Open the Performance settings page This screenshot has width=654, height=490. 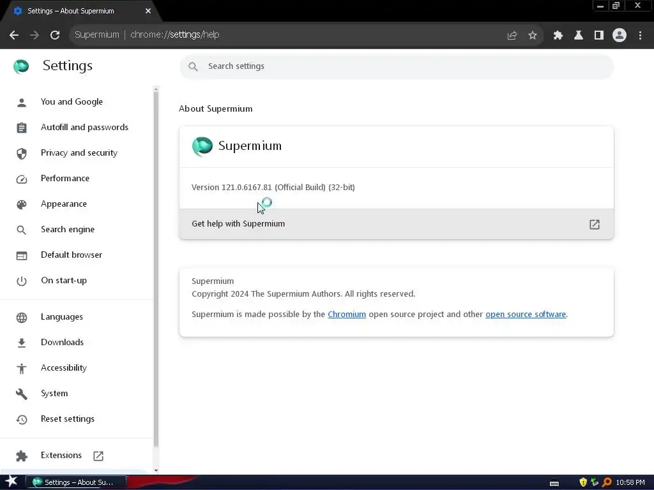65,179
